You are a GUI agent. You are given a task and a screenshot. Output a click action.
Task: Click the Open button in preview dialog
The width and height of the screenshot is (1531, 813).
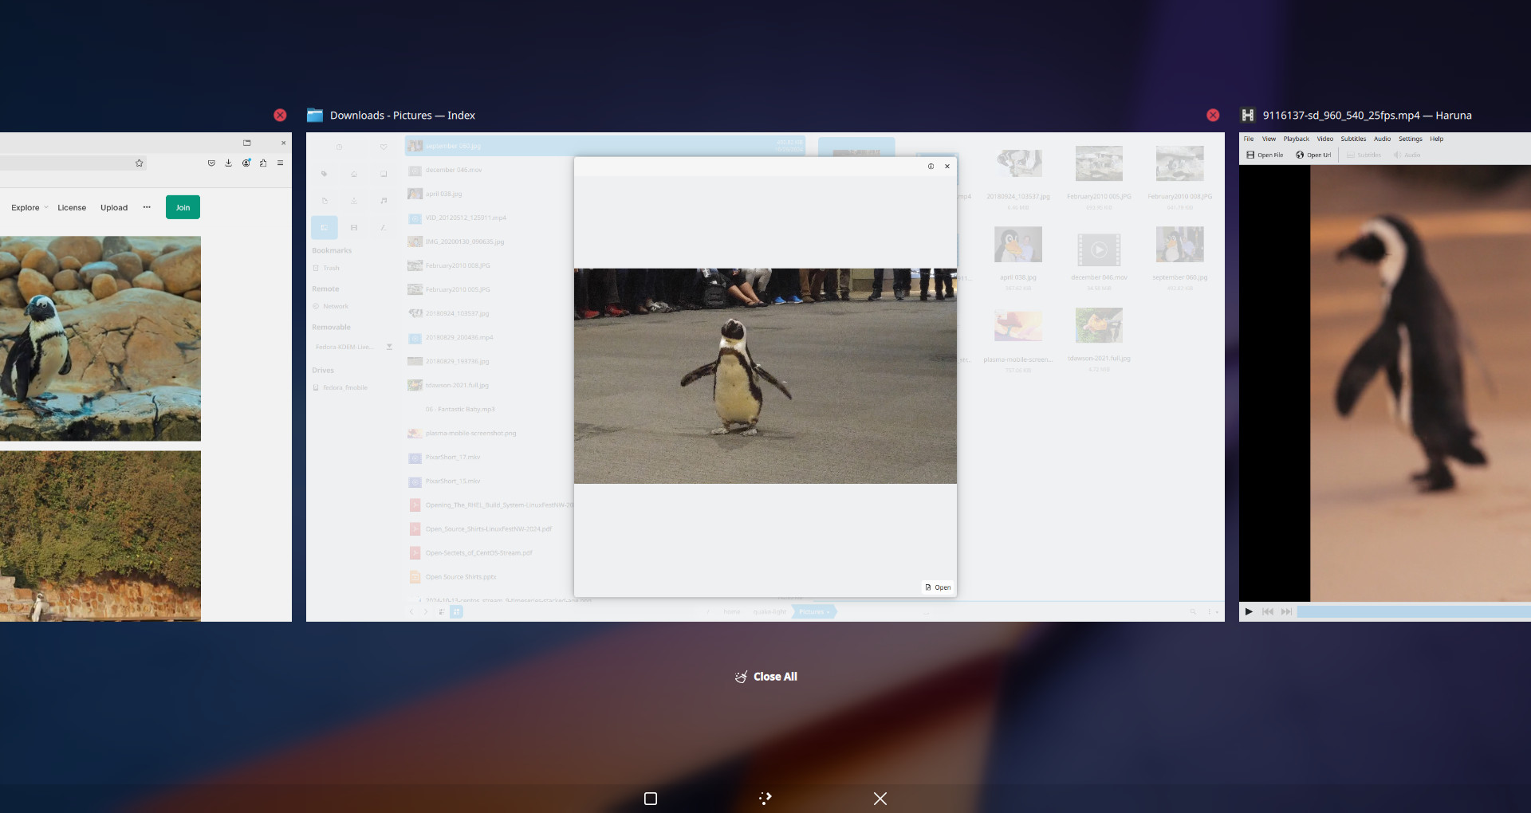(938, 587)
